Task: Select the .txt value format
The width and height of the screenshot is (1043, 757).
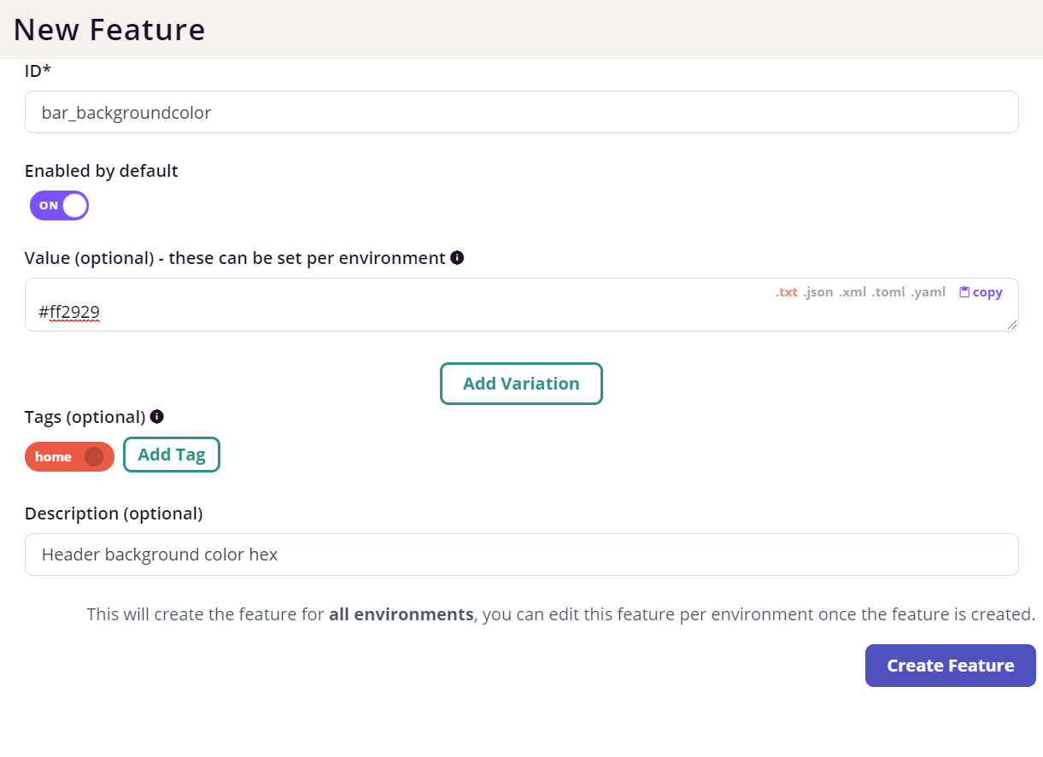Action: [786, 292]
